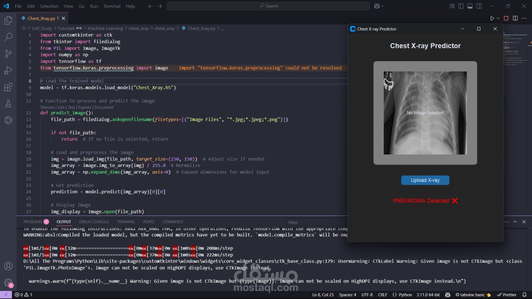Open the Source Control view

click(x=8, y=54)
